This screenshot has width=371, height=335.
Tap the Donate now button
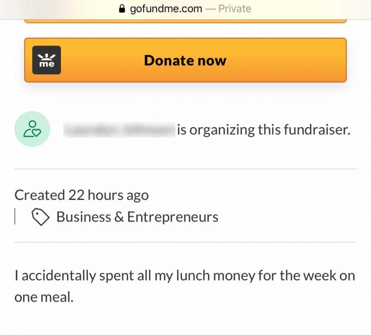185,60
